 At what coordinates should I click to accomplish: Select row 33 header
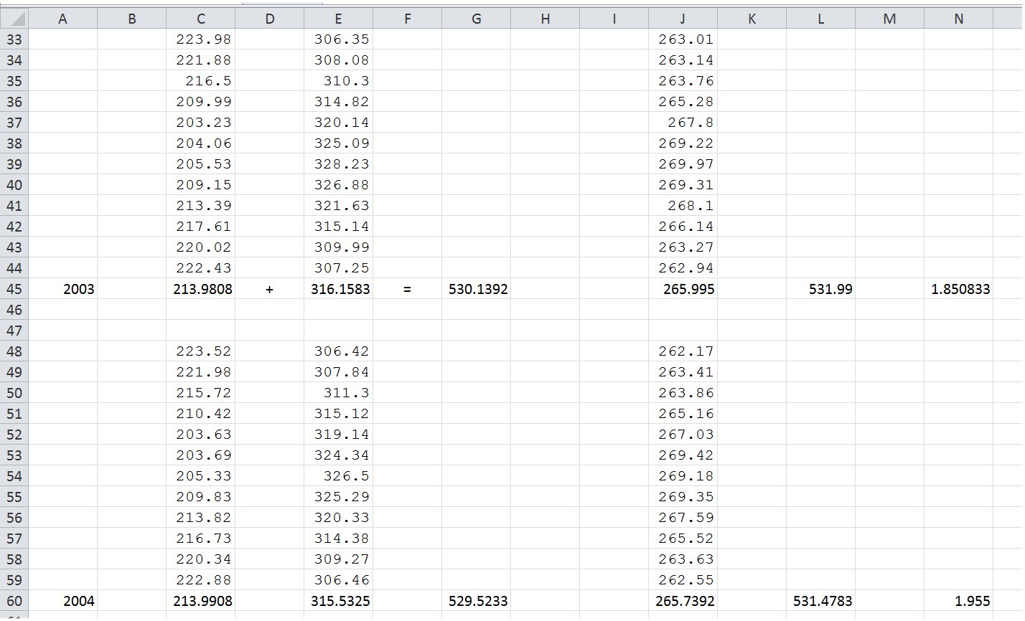(14, 39)
